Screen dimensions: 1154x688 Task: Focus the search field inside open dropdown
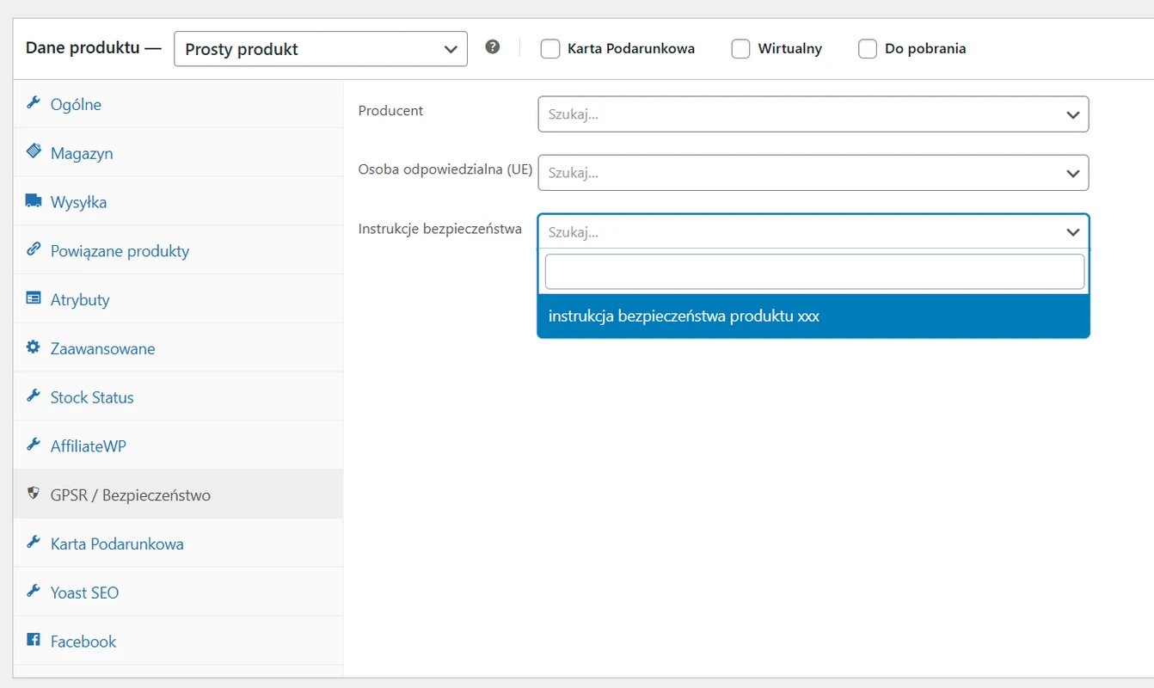[813, 272]
